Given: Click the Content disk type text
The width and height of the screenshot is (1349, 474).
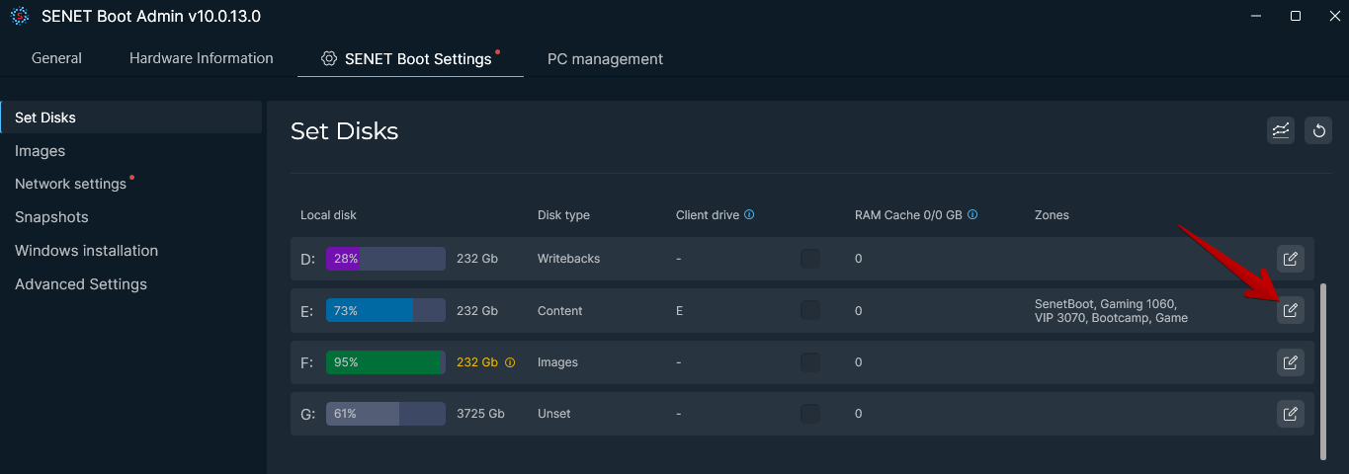Looking at the screenshot, I should pyautogui.click(x=559, y=310).
